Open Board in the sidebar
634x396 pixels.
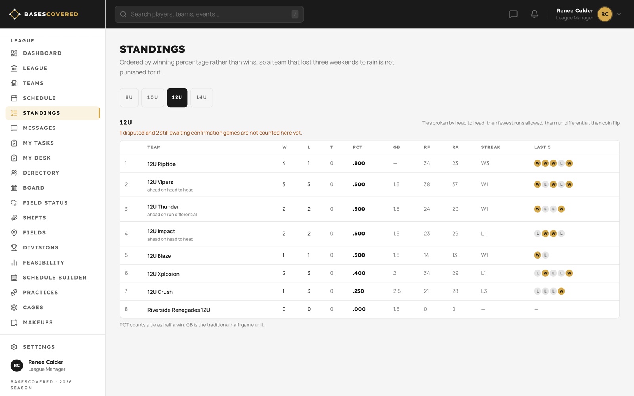click(x=53, y=188)
